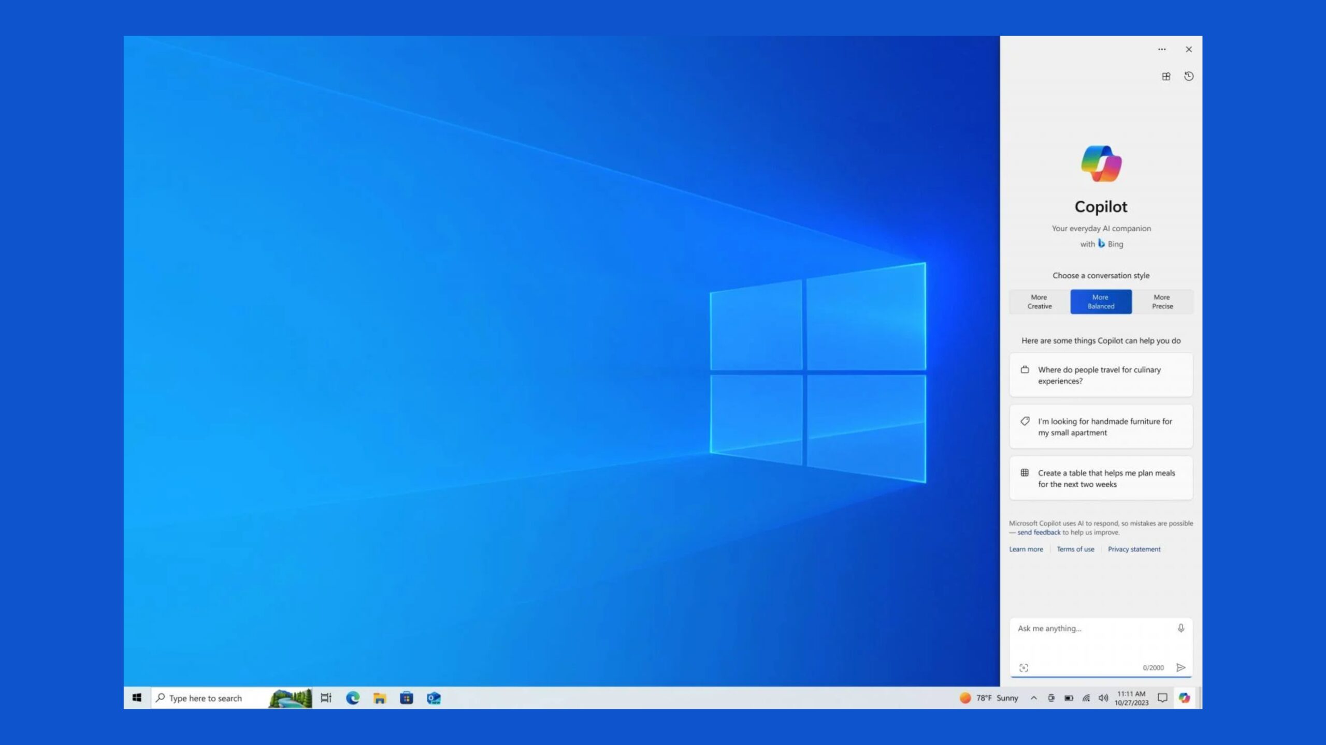Open Copilot plugins grid icon
The width and height of the screenshot is (1326, 745).
(x=1166, y=77)
